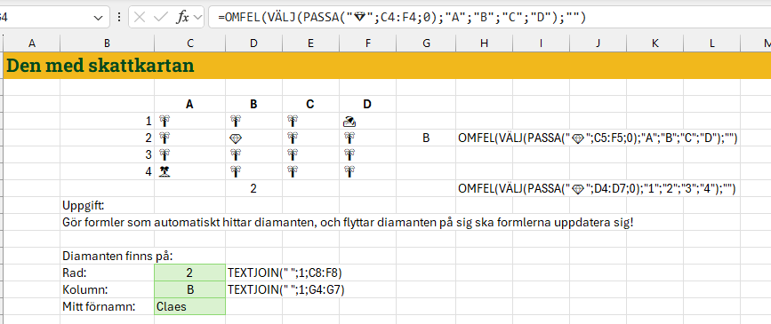771x324 pixels.
Task: Click map row label '4'
Action: click(149, 172)
